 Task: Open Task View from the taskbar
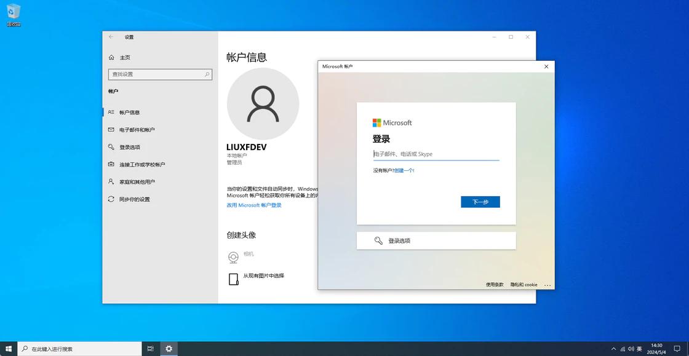[x=150, y=348]
